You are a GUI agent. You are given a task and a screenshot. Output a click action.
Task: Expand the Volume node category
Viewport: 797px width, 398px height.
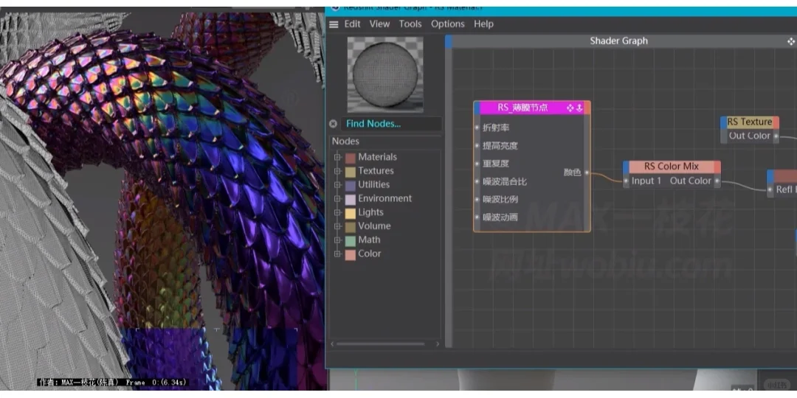click(x=337, y=226)
